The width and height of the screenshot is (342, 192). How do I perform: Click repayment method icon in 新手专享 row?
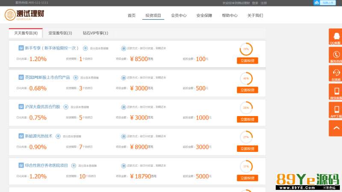coord(124,48)
